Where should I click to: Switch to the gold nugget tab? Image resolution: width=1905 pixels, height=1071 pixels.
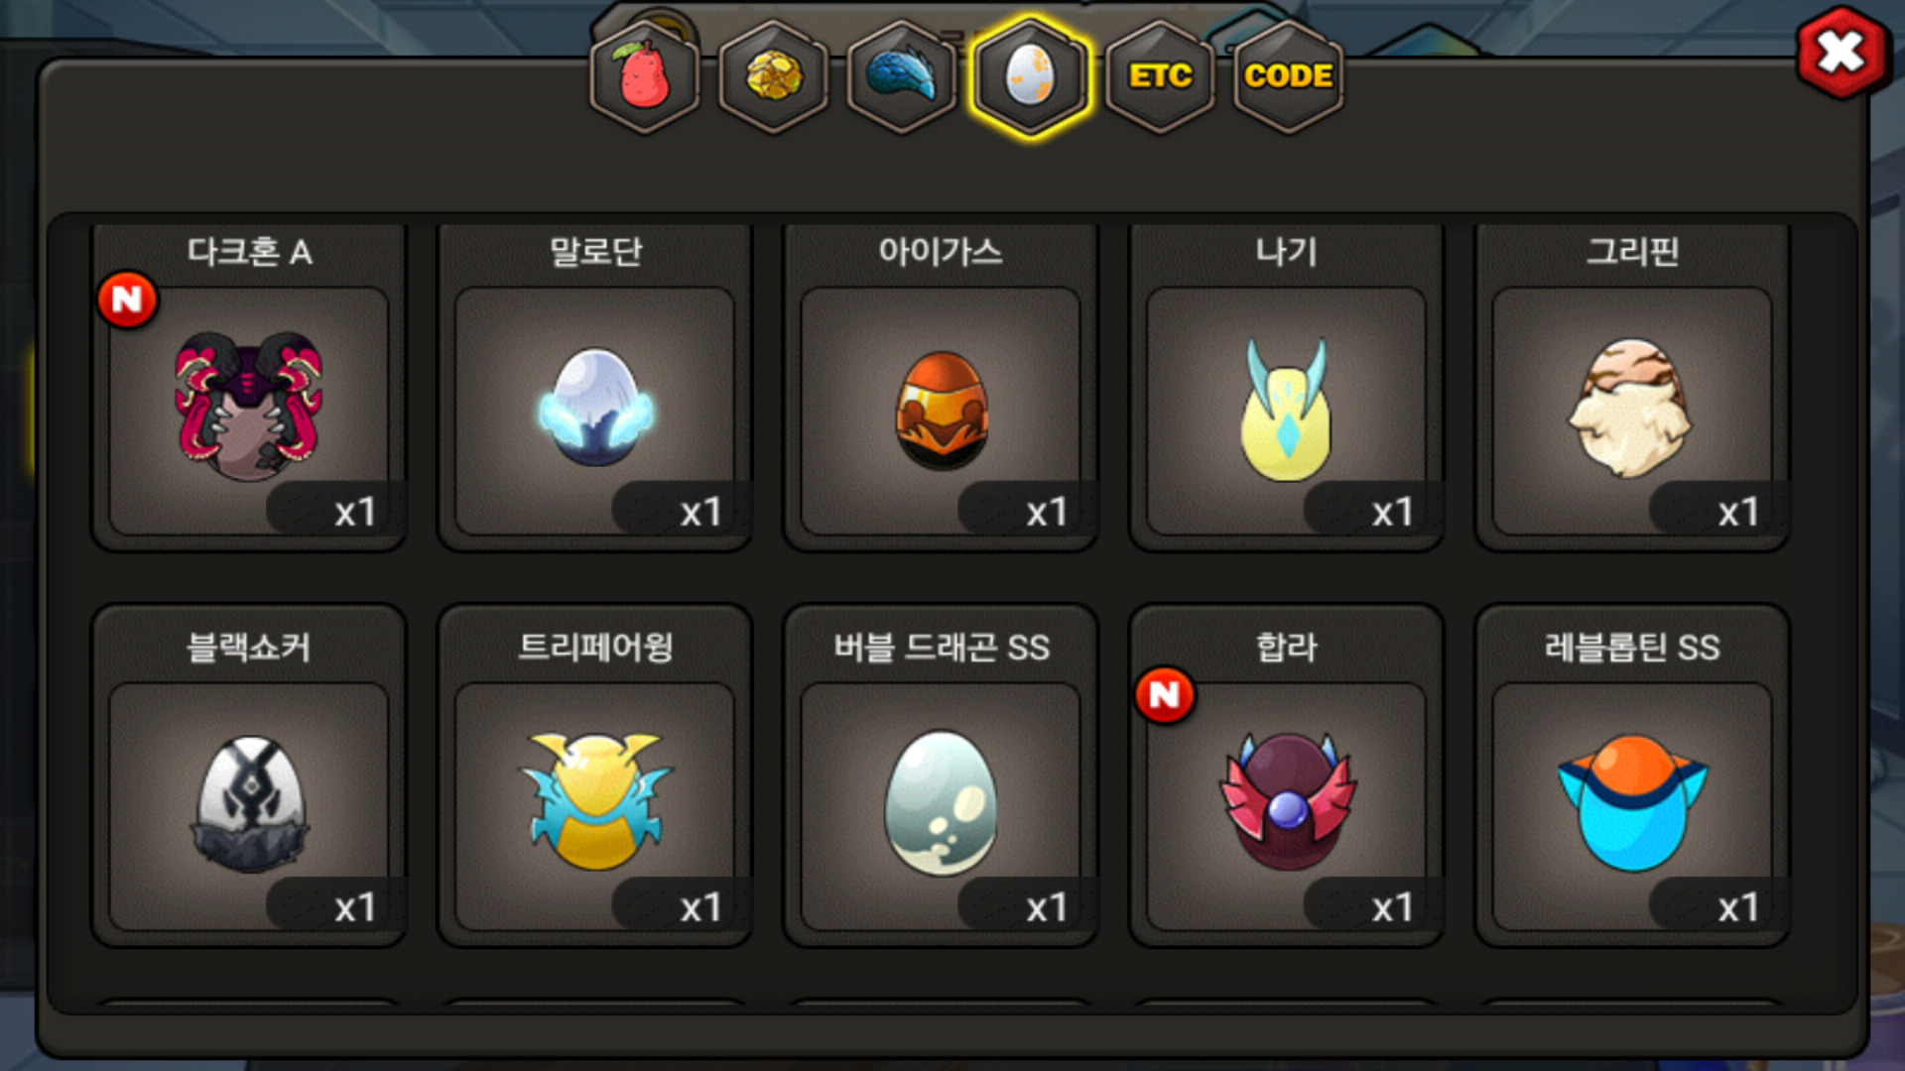(x=774, y=76)
